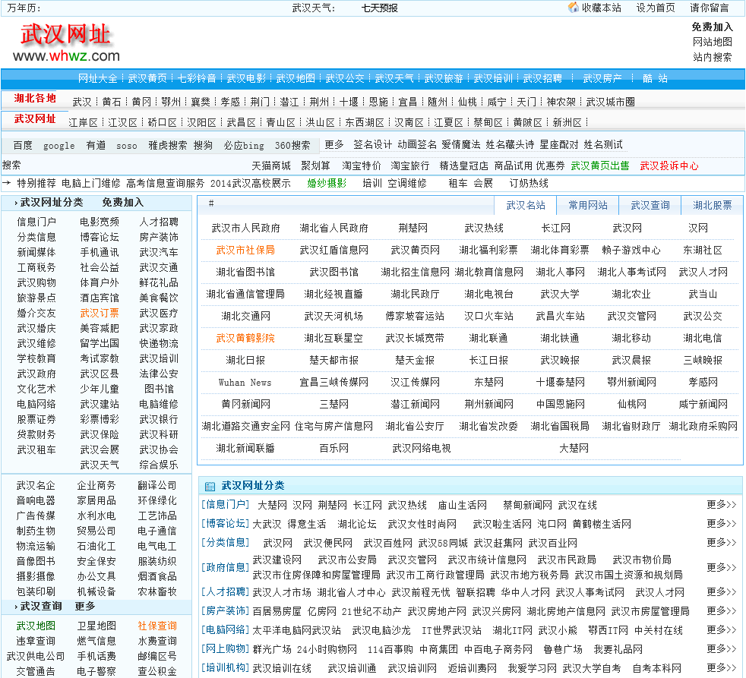Open the green 武汉地图 query link

[36, 626]
